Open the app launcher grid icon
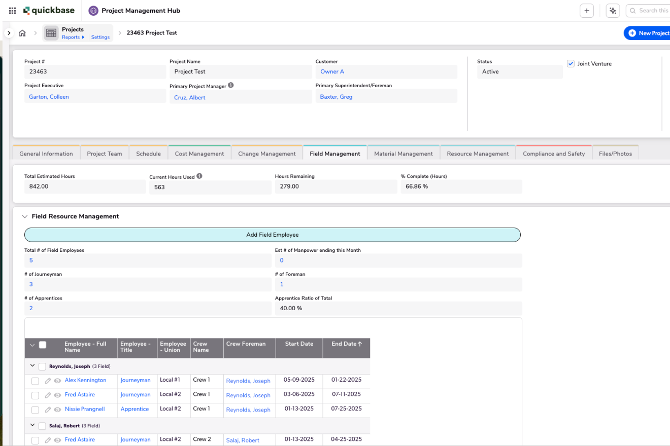The height and width of the screenshot is (446, 670). pyautogui.click(x=13, y=11)
